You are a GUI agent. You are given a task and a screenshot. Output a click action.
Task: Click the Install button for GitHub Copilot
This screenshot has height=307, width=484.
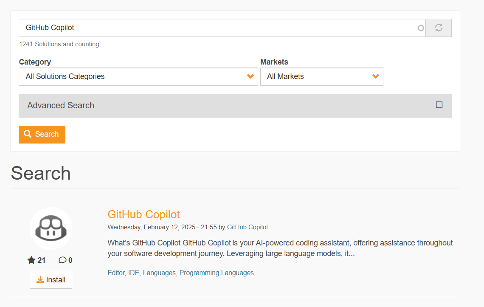51,279
